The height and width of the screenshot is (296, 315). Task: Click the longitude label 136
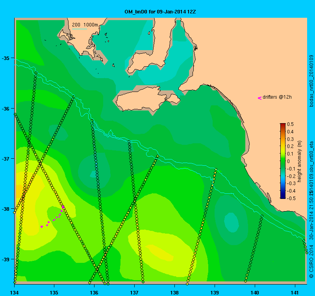(x=94, y=292)
